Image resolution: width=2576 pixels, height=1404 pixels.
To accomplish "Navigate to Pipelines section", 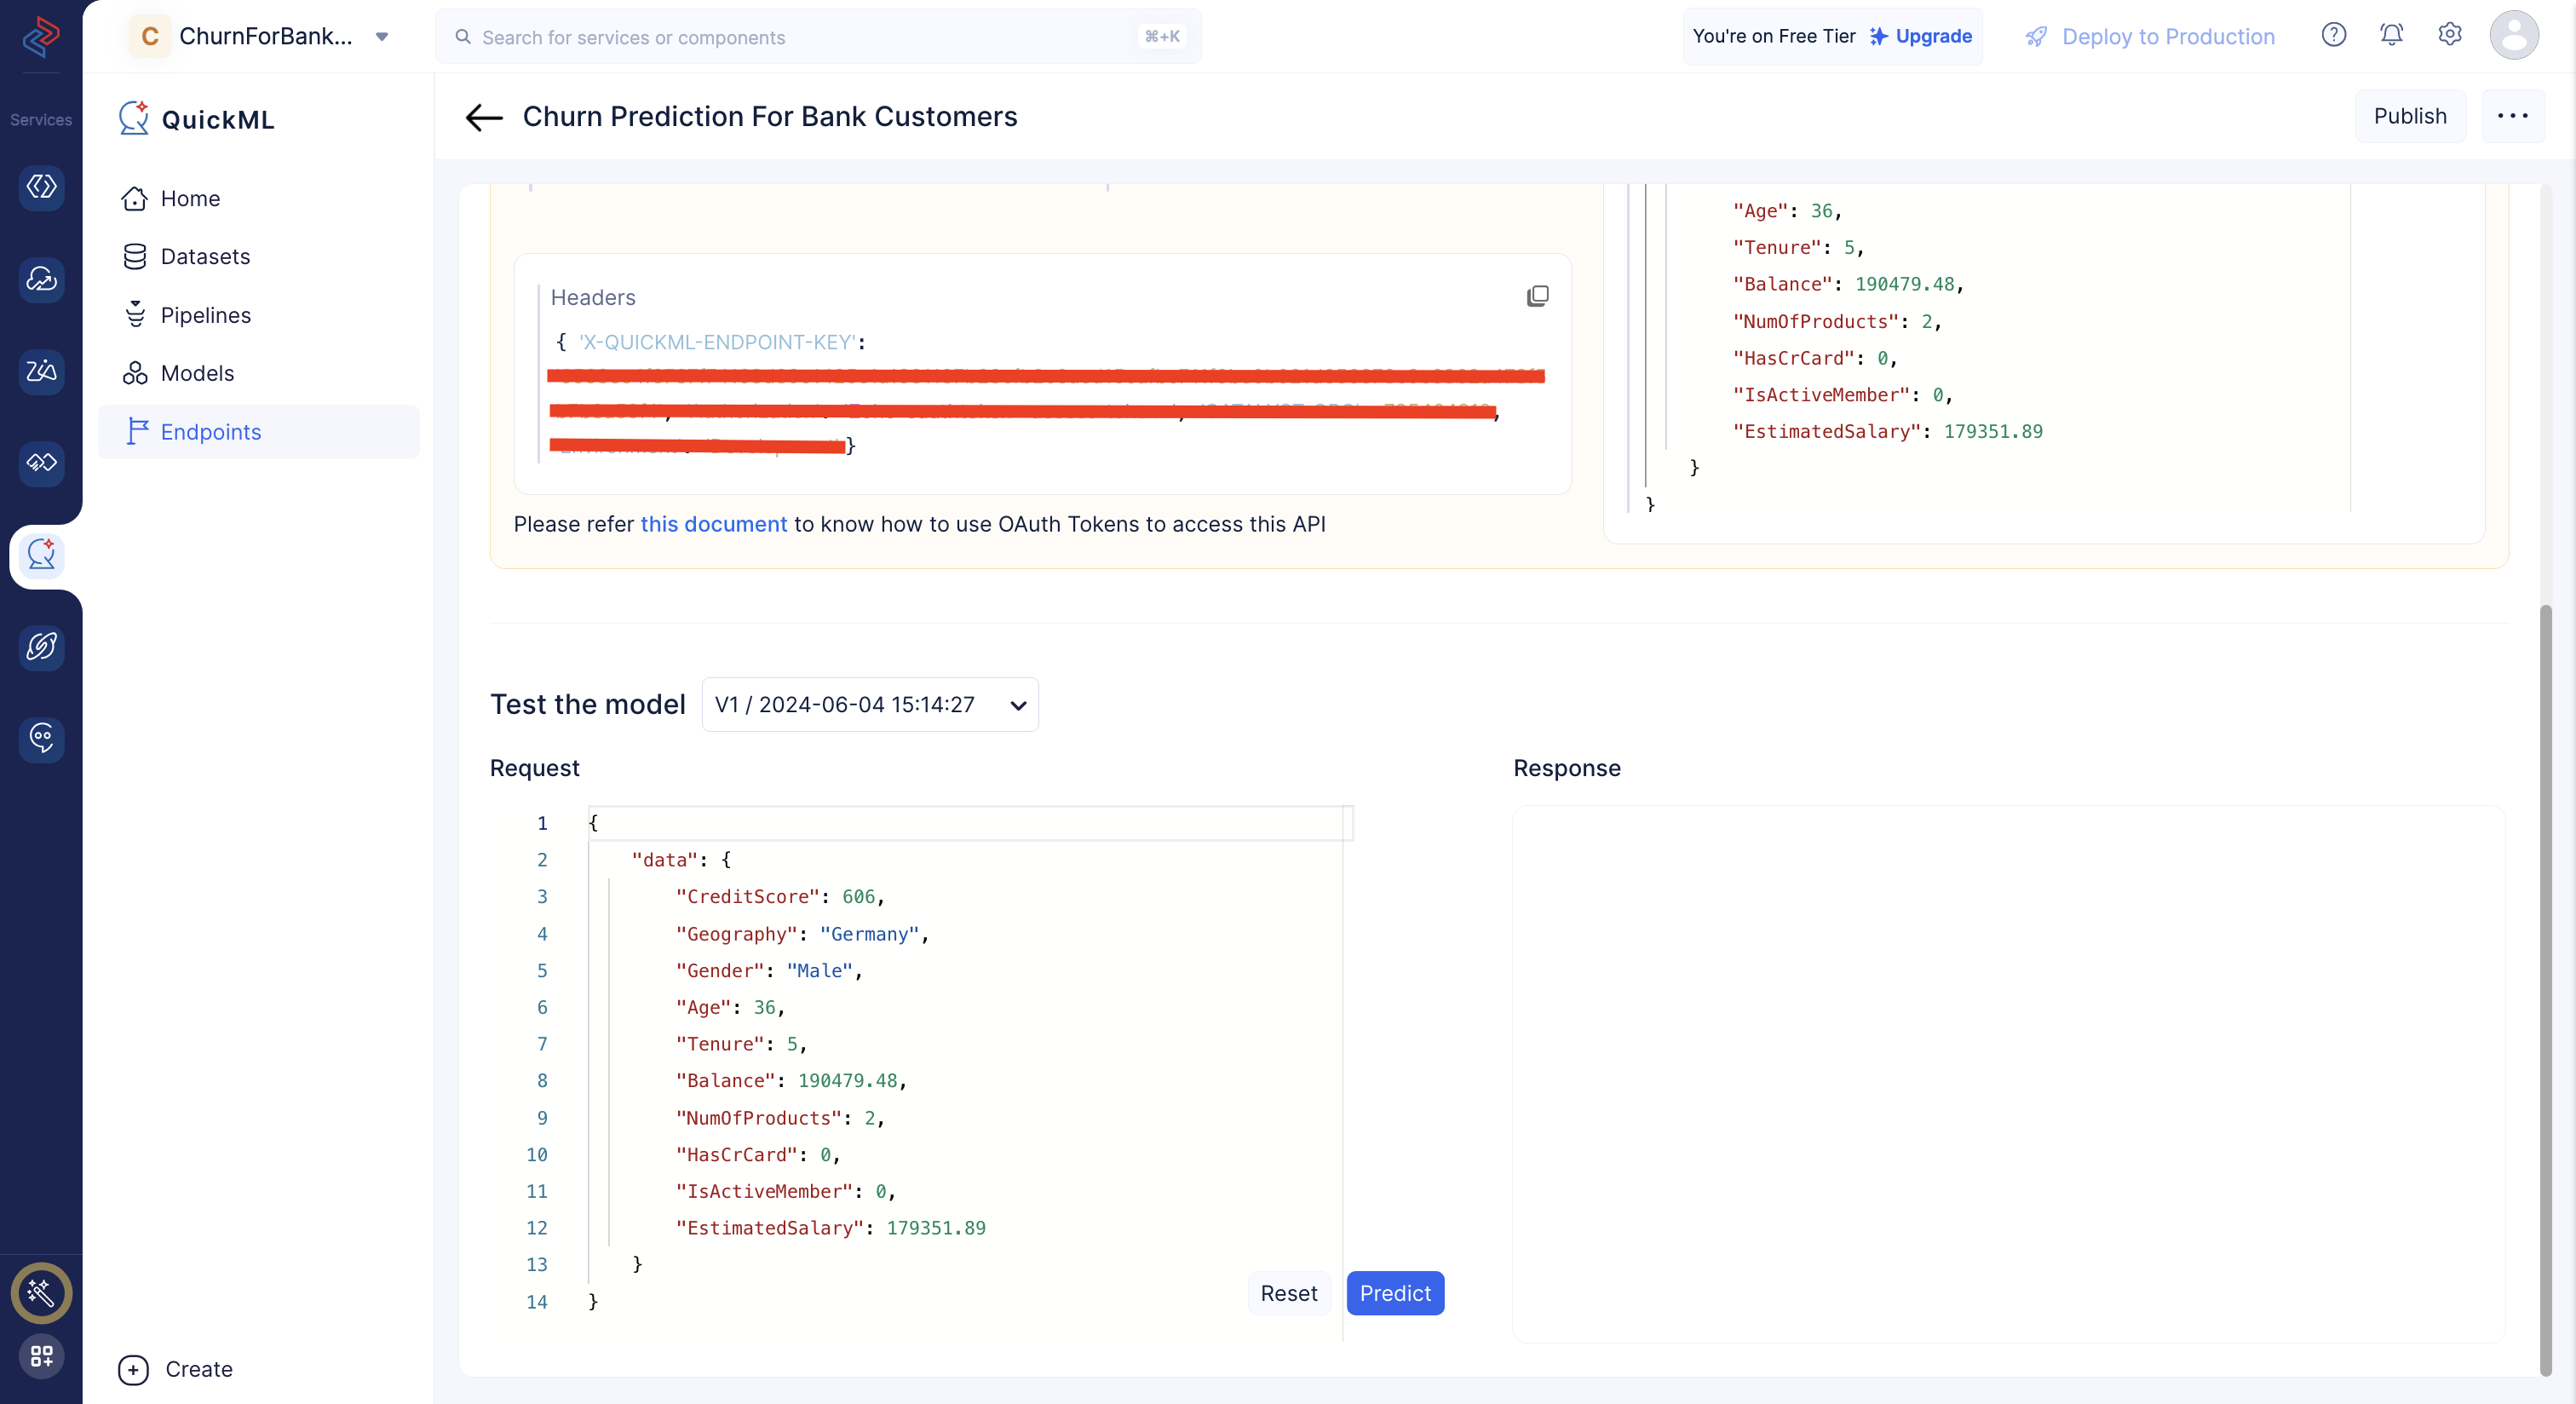I will (206, 314).
